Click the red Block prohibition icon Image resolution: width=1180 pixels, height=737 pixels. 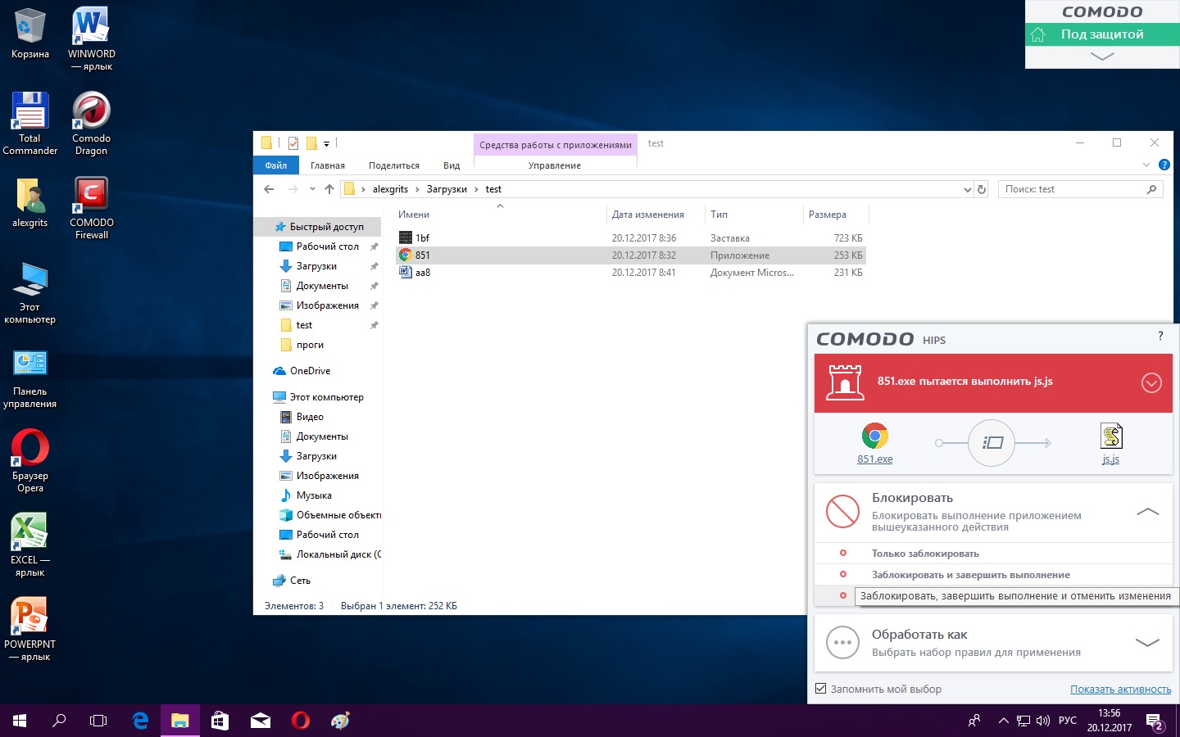tap(842, 512)
